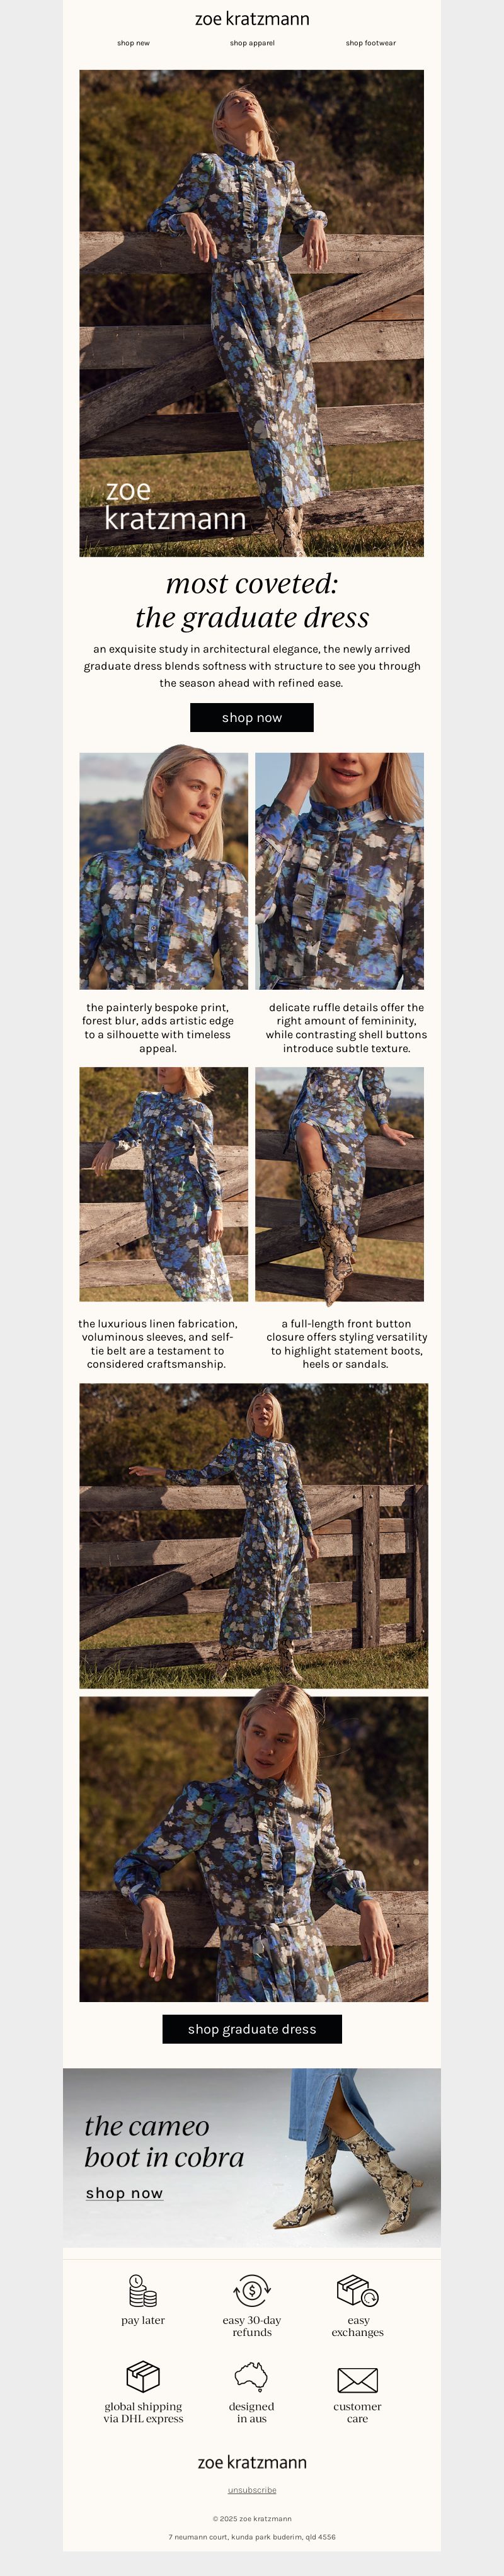
Task: Open the shop new menu link
Action: tap(133, 43)
